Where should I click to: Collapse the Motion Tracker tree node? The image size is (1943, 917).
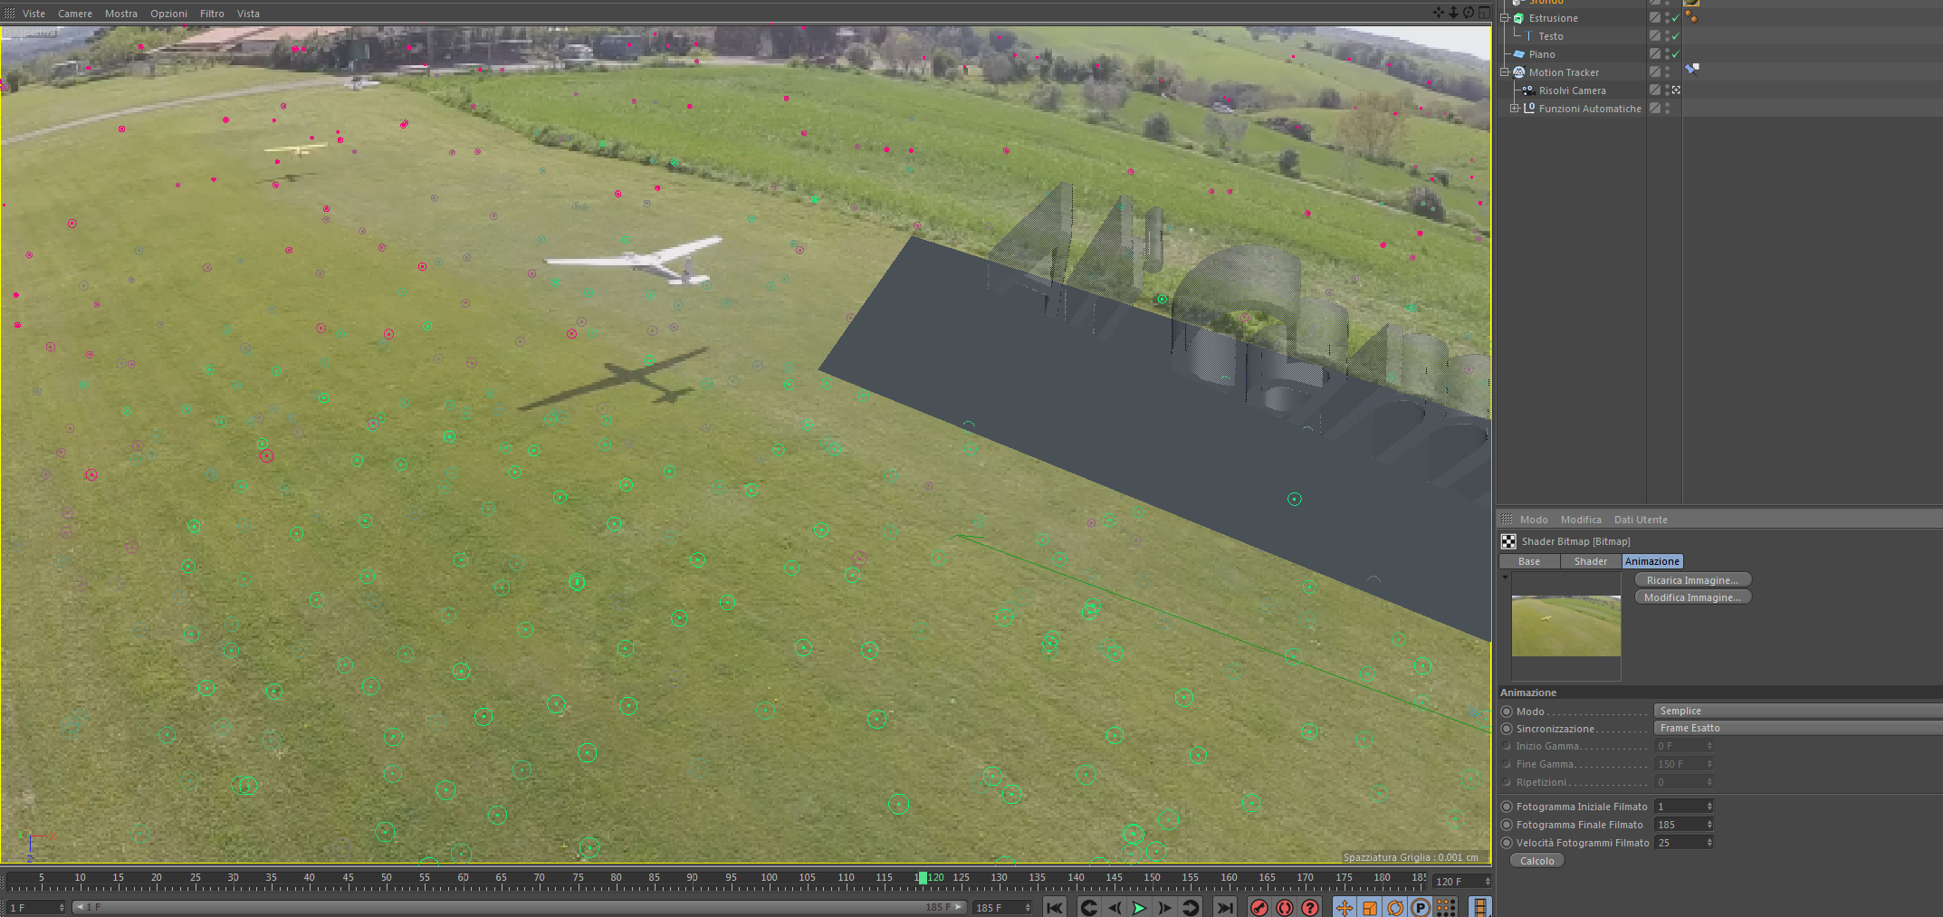click(x=1505, y=72)
